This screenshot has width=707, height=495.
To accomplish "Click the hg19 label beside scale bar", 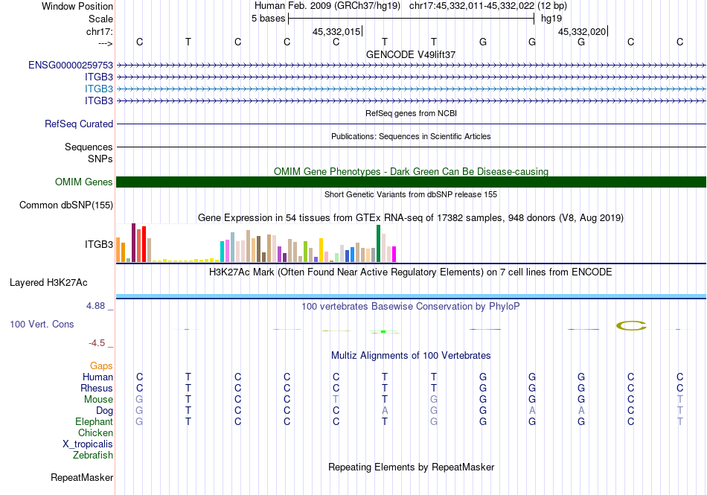I will tap(551, 19).
